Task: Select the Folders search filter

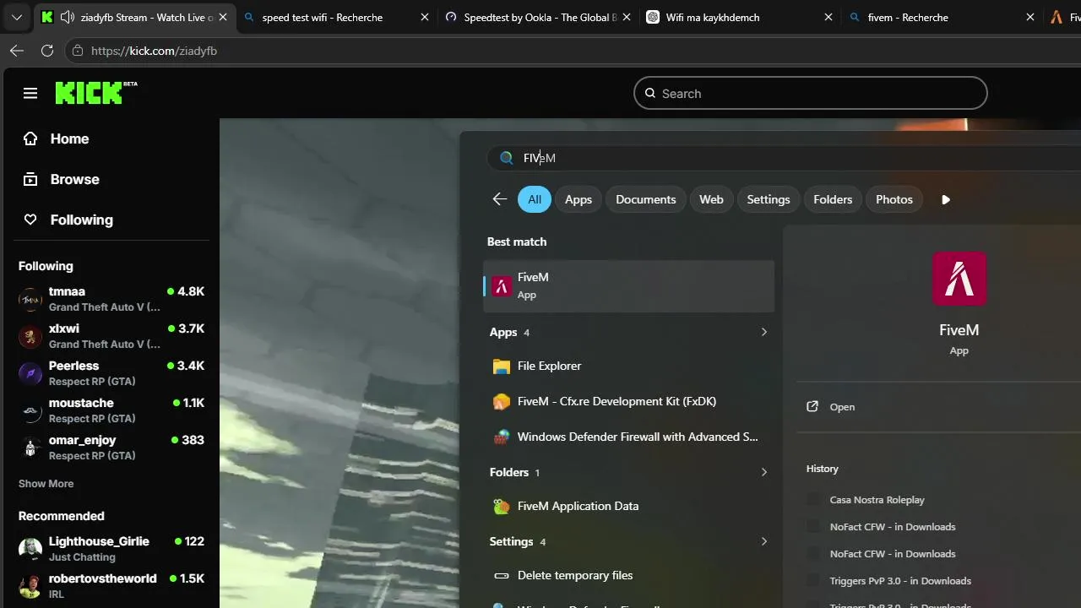Action: click(x=833, y=199)
